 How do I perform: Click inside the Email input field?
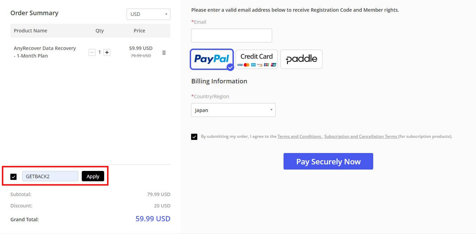(231, 35)
